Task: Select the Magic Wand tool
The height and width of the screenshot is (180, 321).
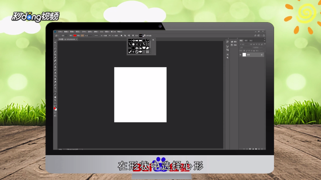Action: [55, 52]
